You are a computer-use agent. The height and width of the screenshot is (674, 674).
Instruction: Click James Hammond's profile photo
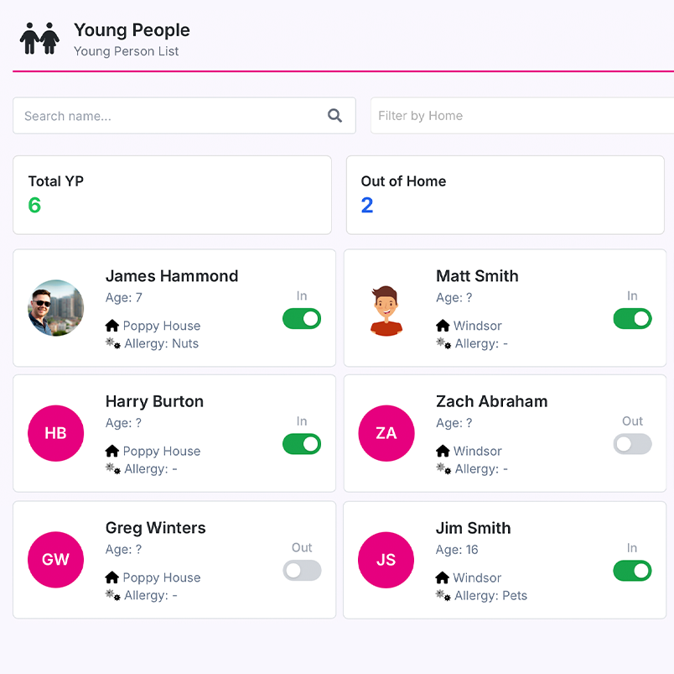coord(55,308)
